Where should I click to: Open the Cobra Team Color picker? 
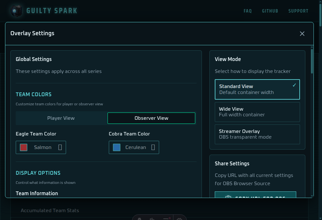tap(134, 147)
